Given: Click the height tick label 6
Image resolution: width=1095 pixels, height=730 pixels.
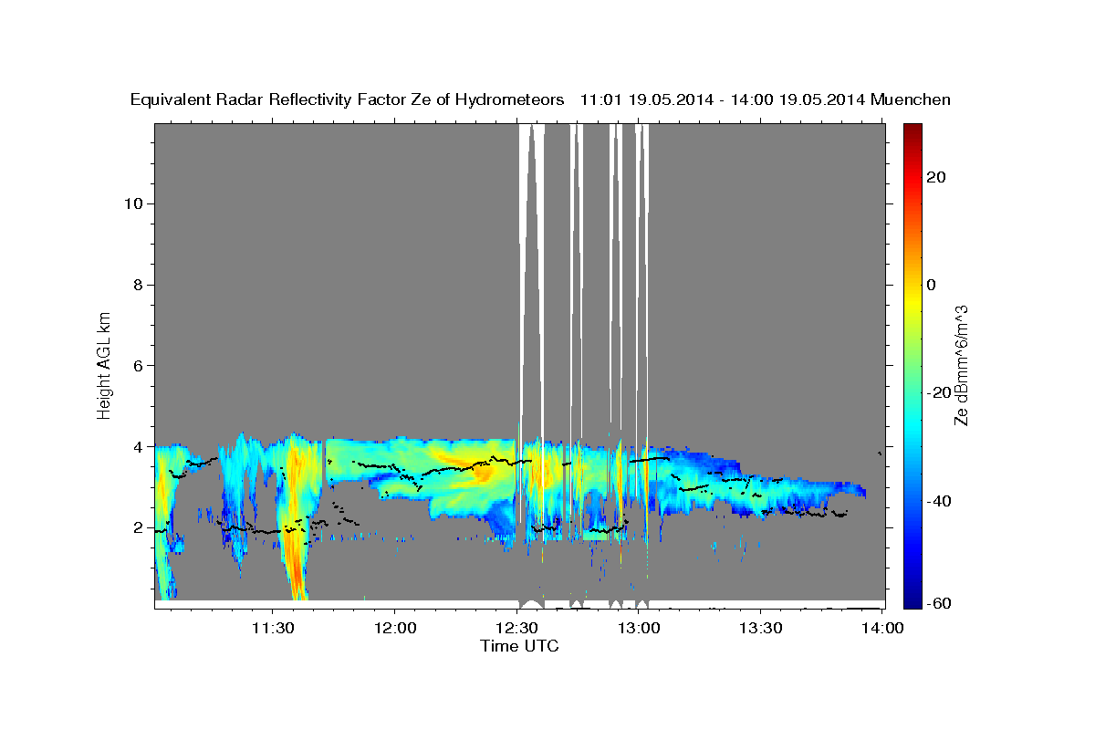Looking at the screenshot, I should (x=139, y=366).
